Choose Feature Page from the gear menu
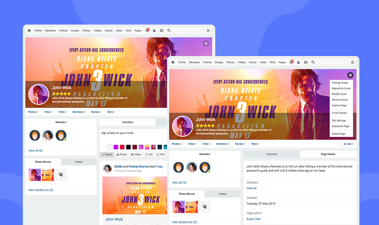 [339, 106]
